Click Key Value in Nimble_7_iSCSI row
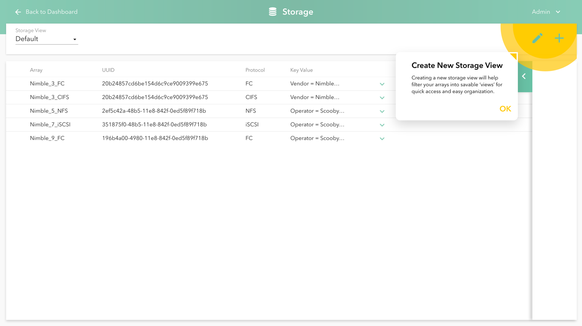The image size is (582, 326). coord(317,125)
